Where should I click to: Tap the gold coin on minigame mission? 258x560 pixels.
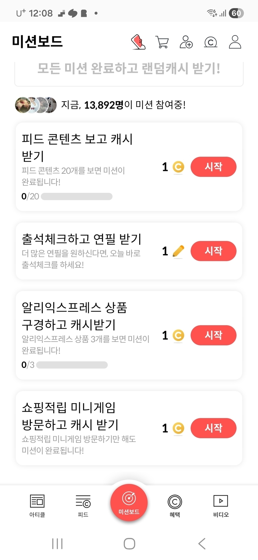178,428
